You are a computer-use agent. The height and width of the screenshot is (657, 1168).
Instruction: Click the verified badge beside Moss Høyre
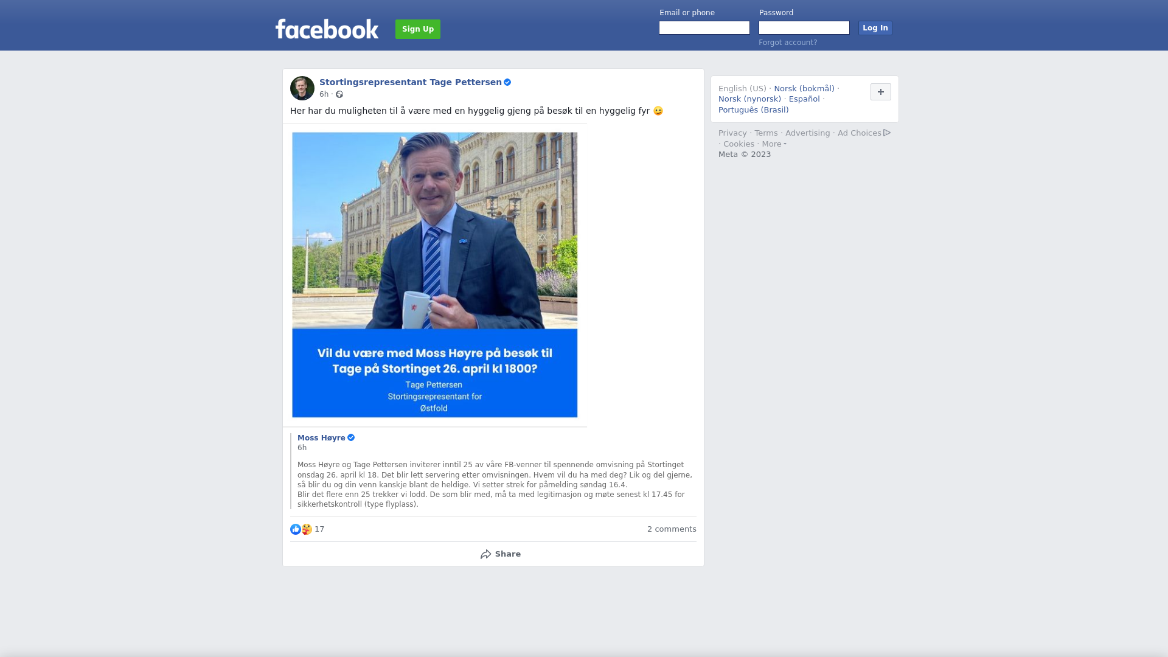coord(351,438)
